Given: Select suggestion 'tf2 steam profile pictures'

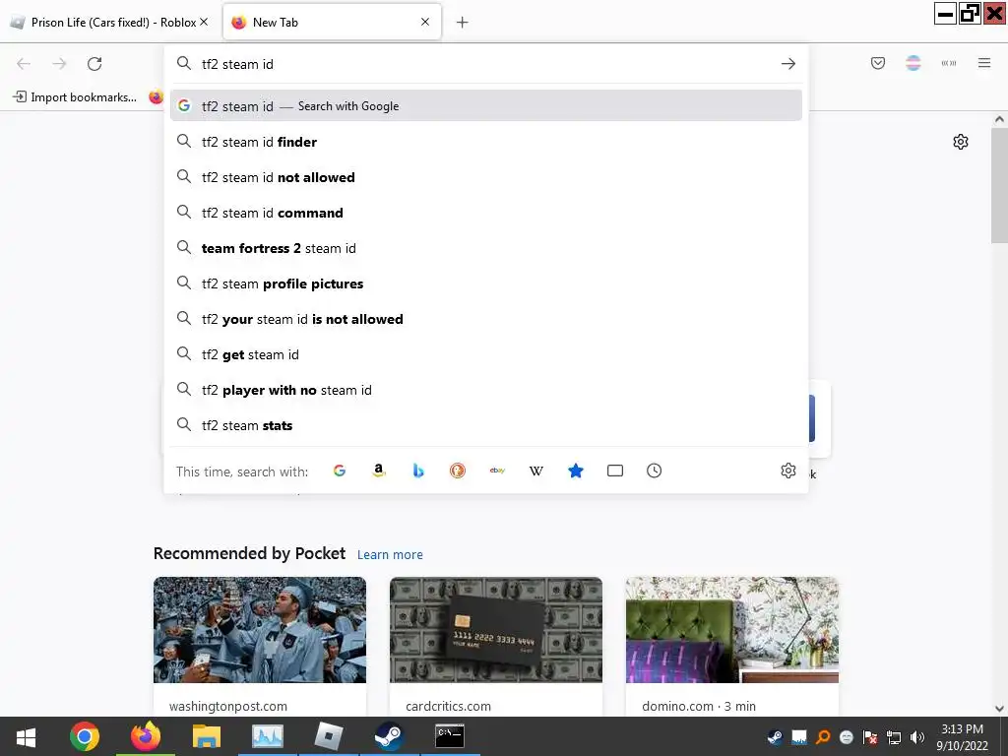Looking at the screenshot, I should 486,283.
